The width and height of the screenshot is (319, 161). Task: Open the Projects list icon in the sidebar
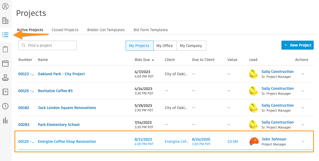[x=6, y=35]
